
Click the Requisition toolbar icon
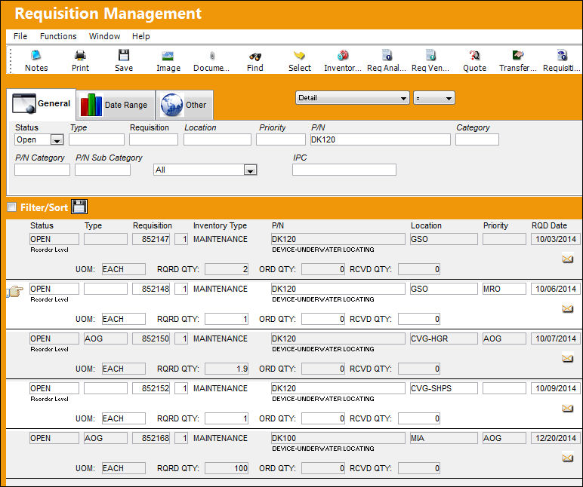(x=562, y=56)
